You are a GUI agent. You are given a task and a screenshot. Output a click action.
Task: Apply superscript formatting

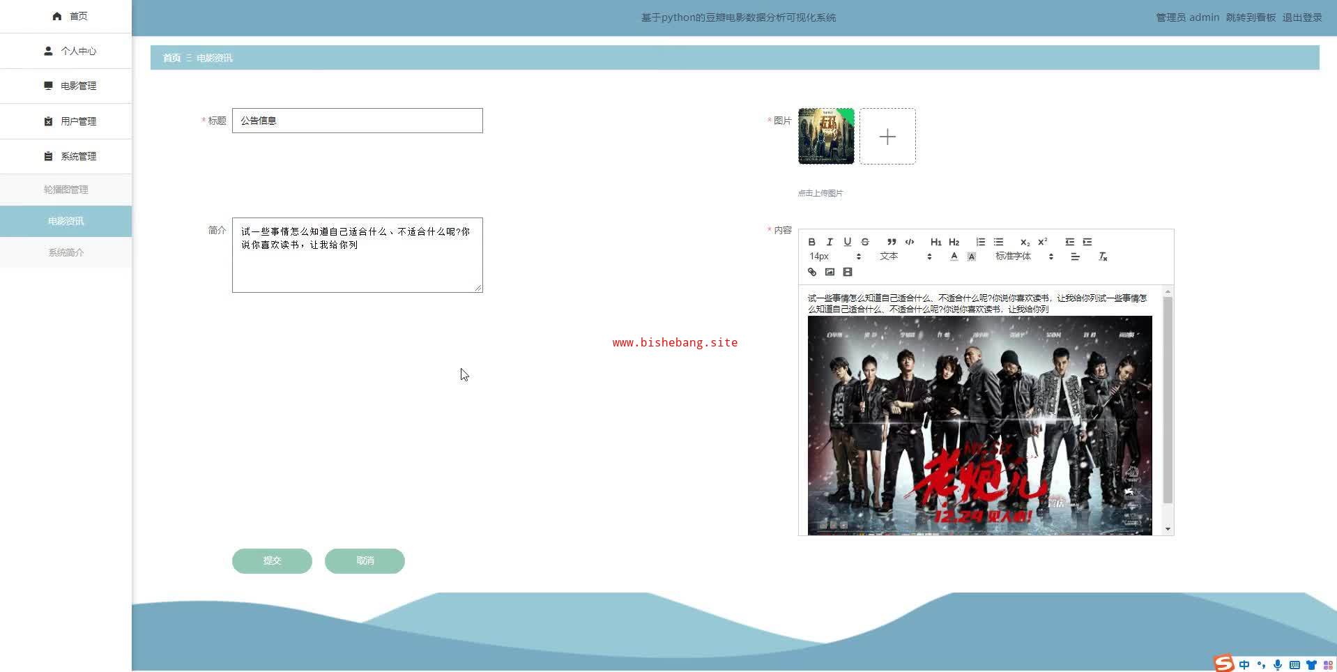1043,242
